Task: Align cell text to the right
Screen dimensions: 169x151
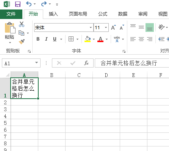Action: 150,39
